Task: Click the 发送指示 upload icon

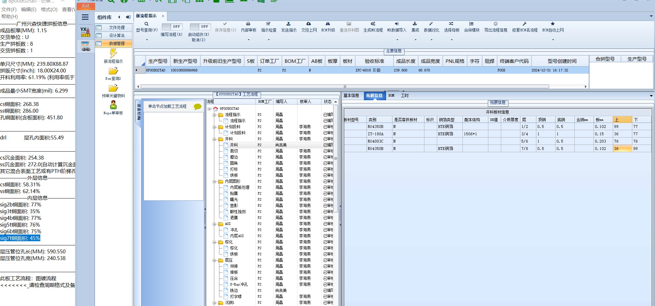Action: 288,24
